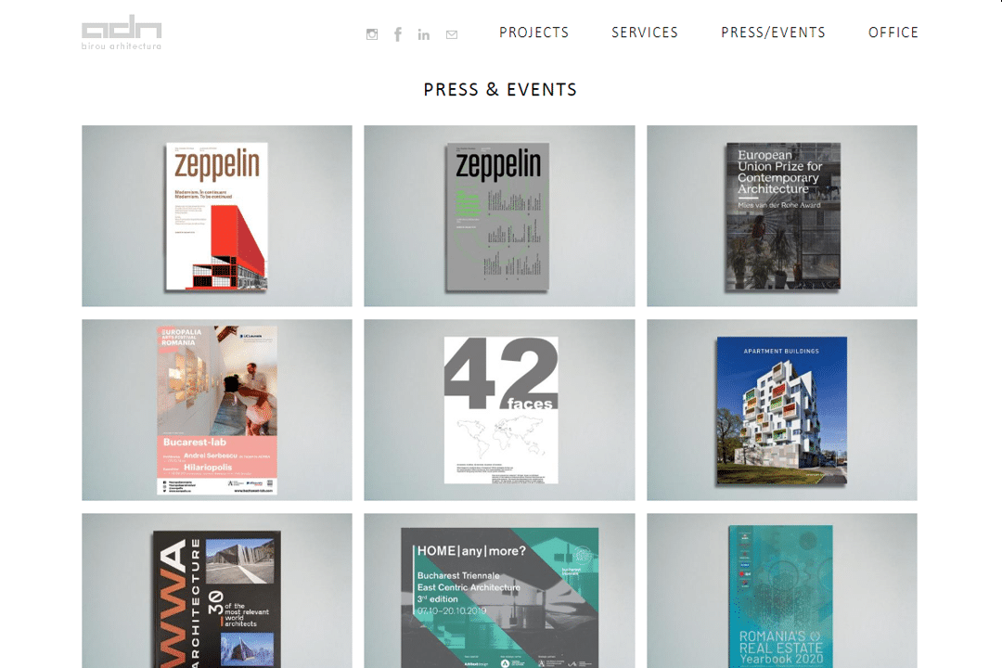Image resolution: width=1002 pixels, height=668 pixels.
Task: Open the red zeppelin magazine cover
Action: (216, 216)
